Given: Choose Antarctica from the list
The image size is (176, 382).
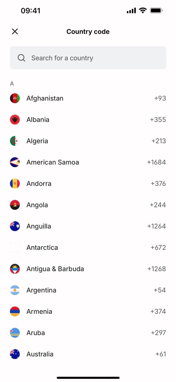Looking at the screenshot, I should pyautogui.click(x=42, y=248).
